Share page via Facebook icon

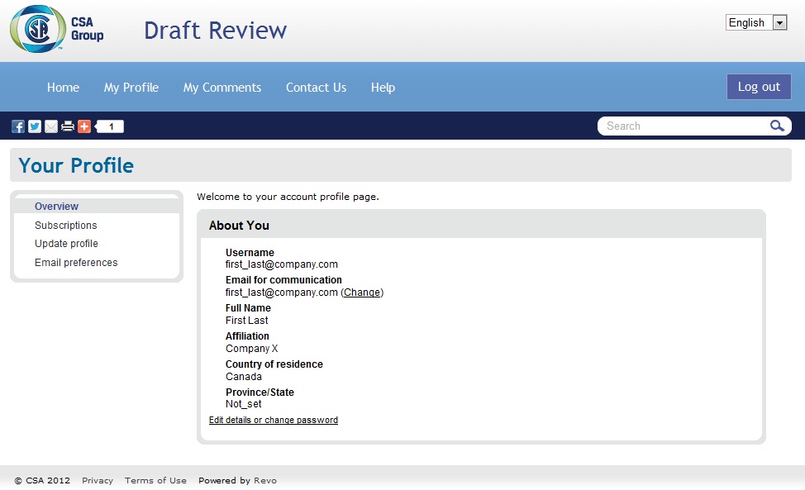point(18,126)
